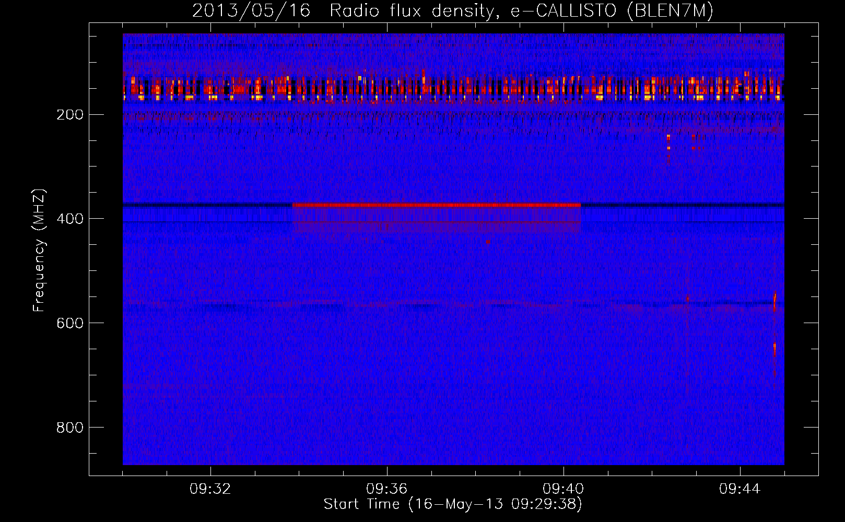Click the 600 frequency tick label
Image resolution: width=845 pixels, height=522 pixels.
coord(70,323)
